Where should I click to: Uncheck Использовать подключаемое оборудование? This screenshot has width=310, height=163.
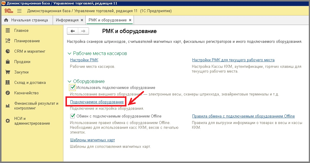click(73, 87)
